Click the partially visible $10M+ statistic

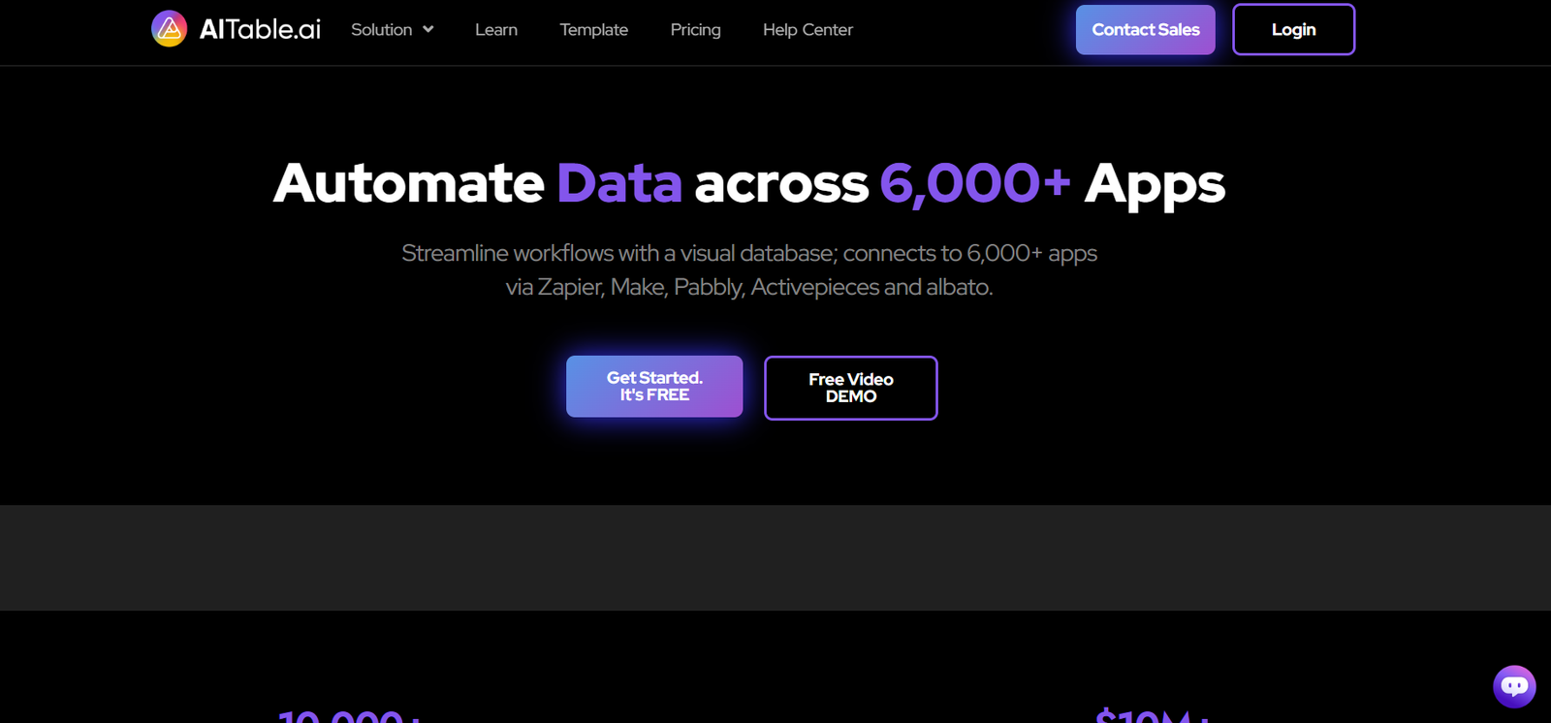(x=1152, y=715)
